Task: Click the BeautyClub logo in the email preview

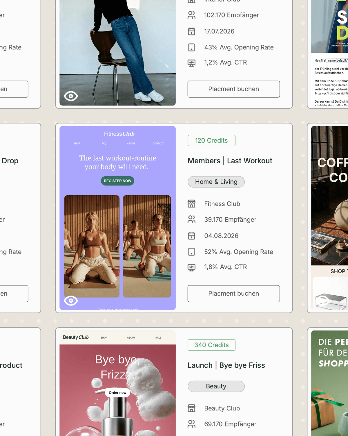Action: point(76,337)
